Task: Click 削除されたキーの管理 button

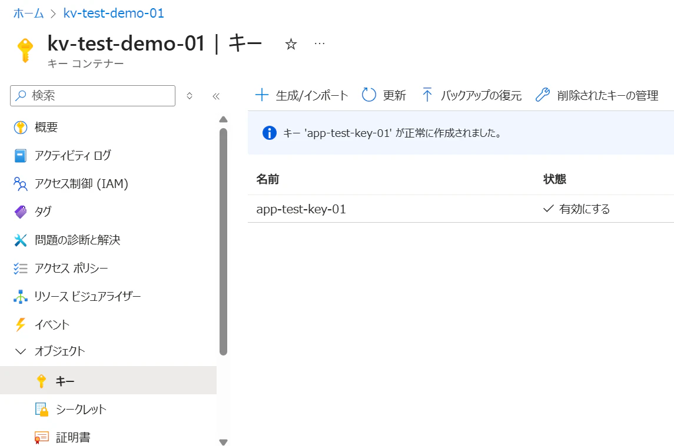Action: click(597, 95)
